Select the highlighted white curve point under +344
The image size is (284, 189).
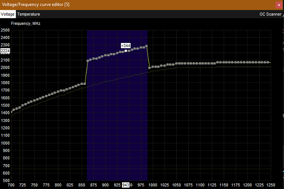coord(126,51)
